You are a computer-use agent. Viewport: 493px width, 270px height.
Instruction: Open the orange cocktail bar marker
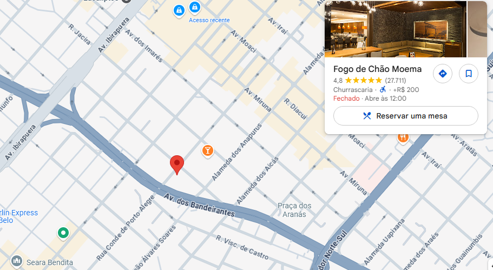tap(207, 151)
